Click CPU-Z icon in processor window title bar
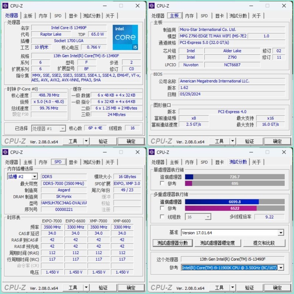This screenshot has height=294, width=294. [x=5, y=6]
